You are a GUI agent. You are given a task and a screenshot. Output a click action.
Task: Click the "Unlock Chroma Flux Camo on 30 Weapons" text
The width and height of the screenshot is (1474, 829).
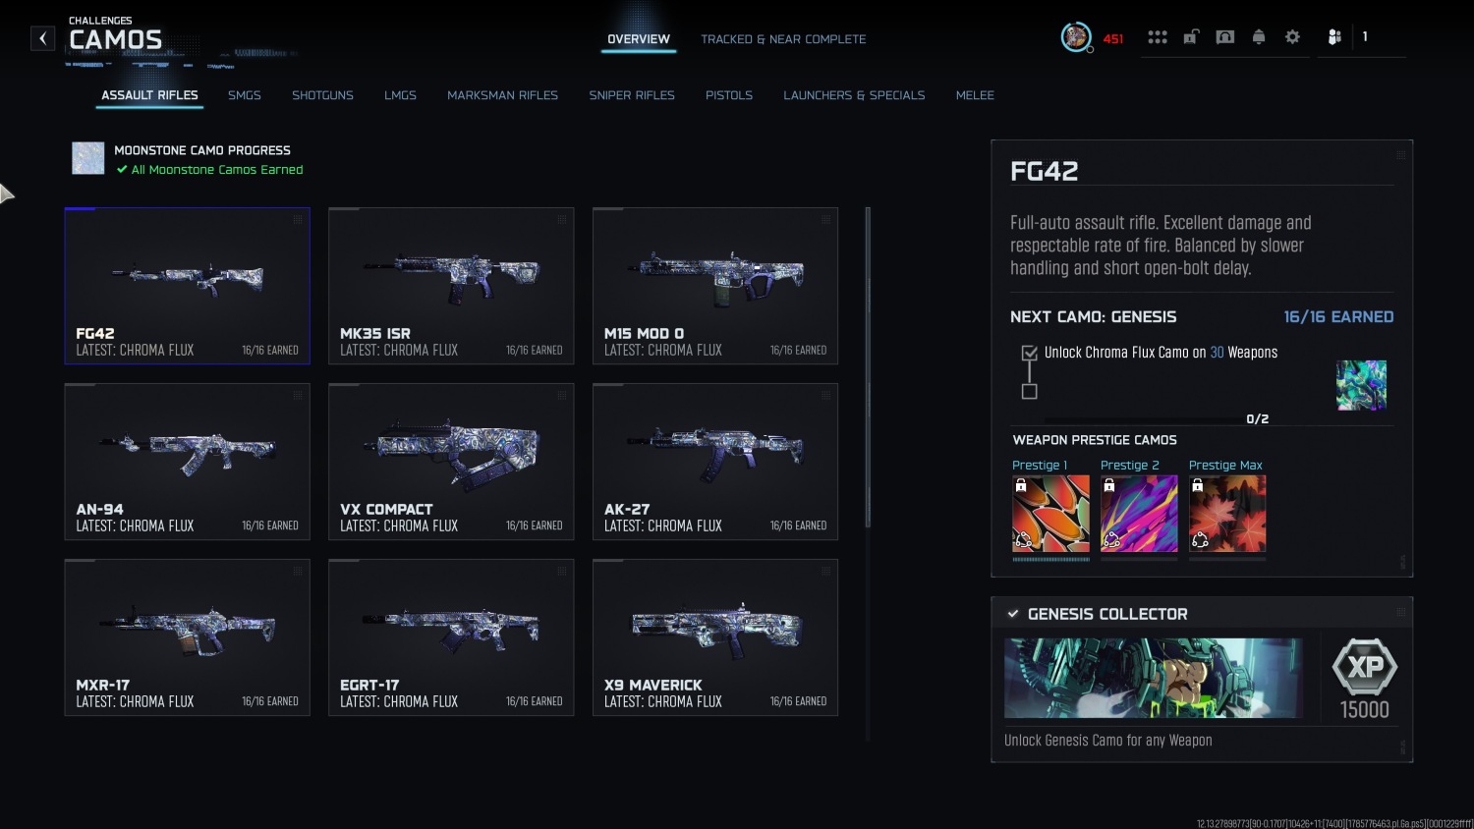(x=1161, y=353)
